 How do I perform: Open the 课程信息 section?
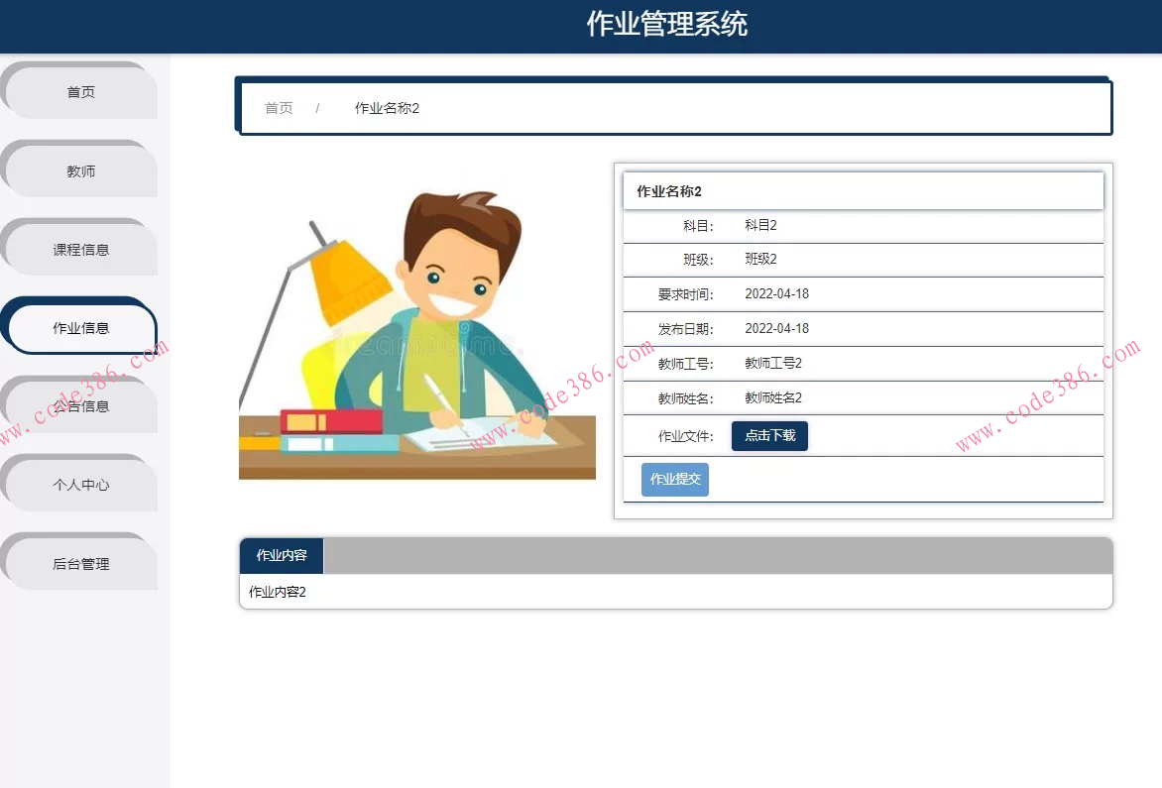pyautogui.click(x=79, y=249)
